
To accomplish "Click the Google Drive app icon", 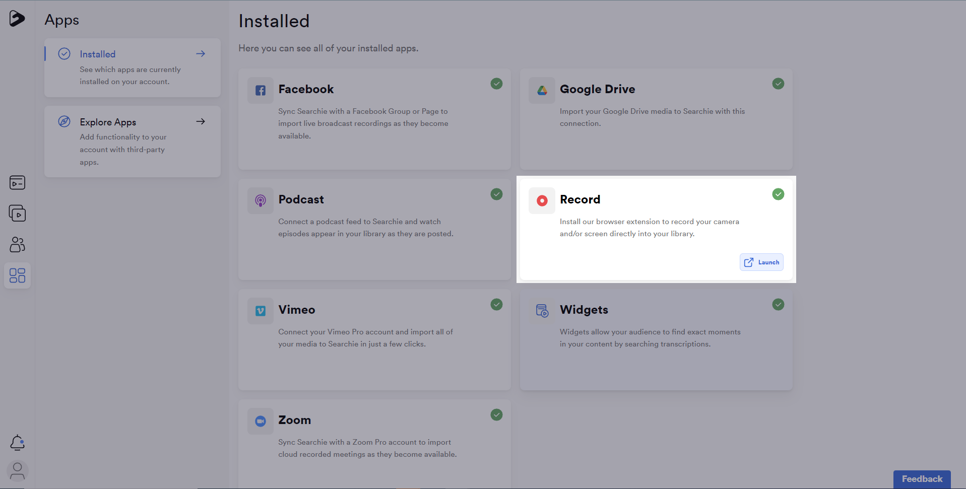I will tap(542, 91).
